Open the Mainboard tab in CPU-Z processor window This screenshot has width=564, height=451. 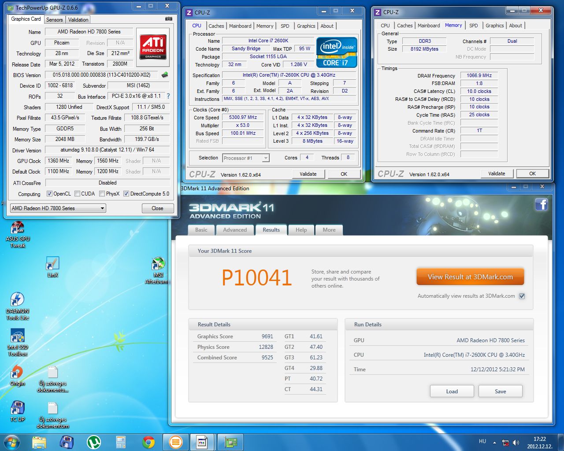tap(240, 26)
